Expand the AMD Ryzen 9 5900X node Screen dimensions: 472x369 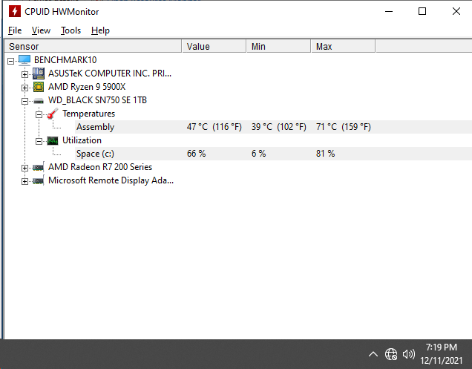(25, 88)
